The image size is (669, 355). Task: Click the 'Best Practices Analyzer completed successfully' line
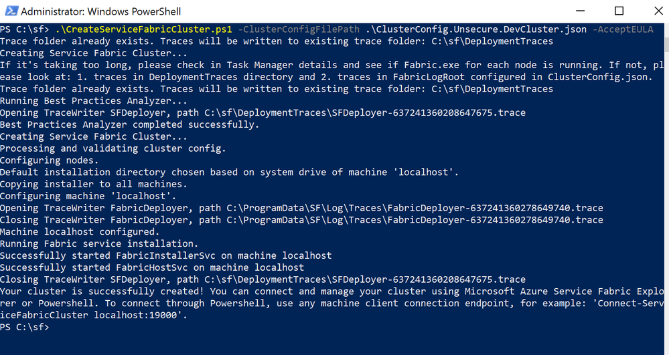130,125
